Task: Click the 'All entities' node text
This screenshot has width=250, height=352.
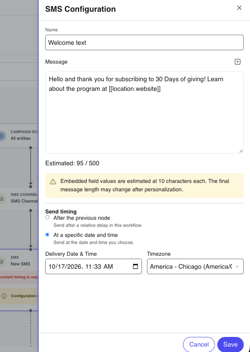Action: point(21,138)
